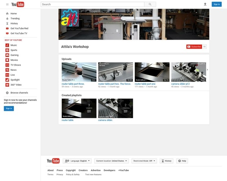The width and height of the screenshot is (227, 181).
Task: Open the router table part three title
Action: 73,84
